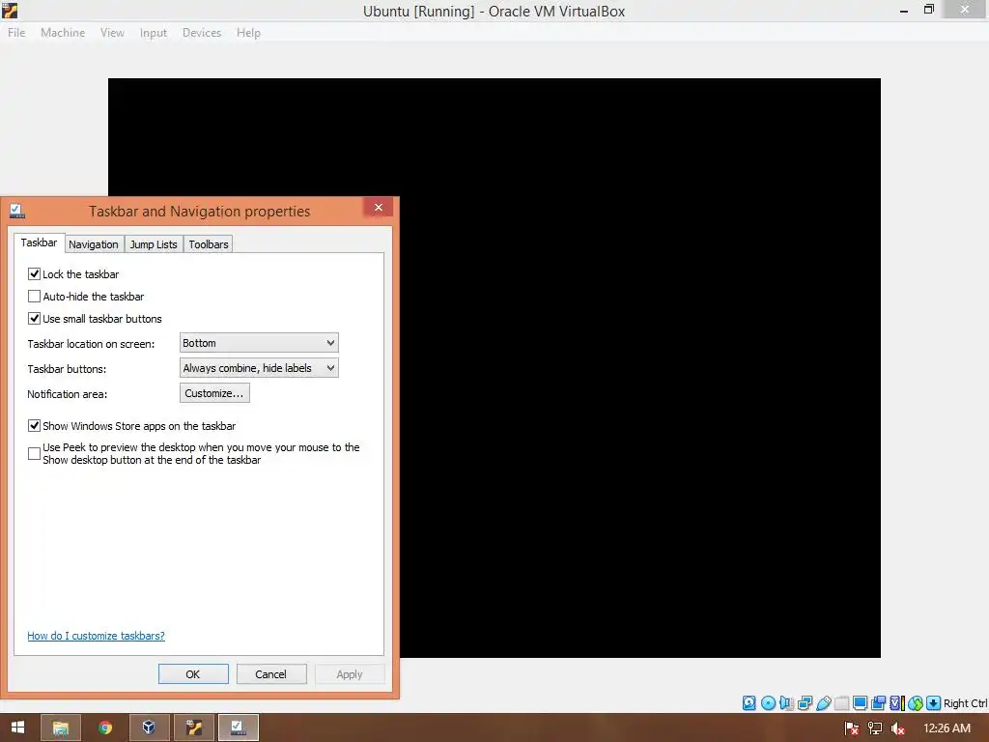Restore down the VirtualBox window
Screen dimensions: 989x742
[x=929, y=10]
